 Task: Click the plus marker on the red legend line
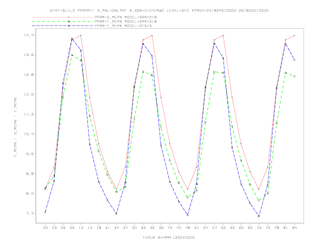point(69,17)
